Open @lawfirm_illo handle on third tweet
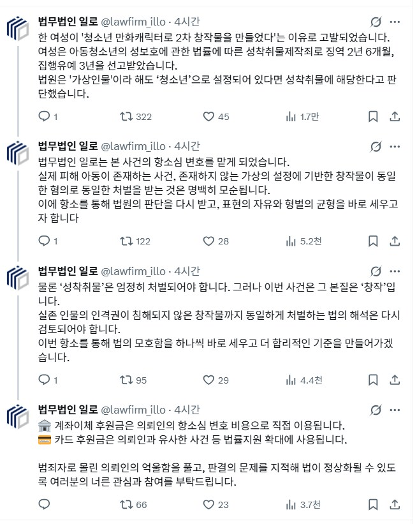This screenshot has height=524, width=417. pos(133,271)
